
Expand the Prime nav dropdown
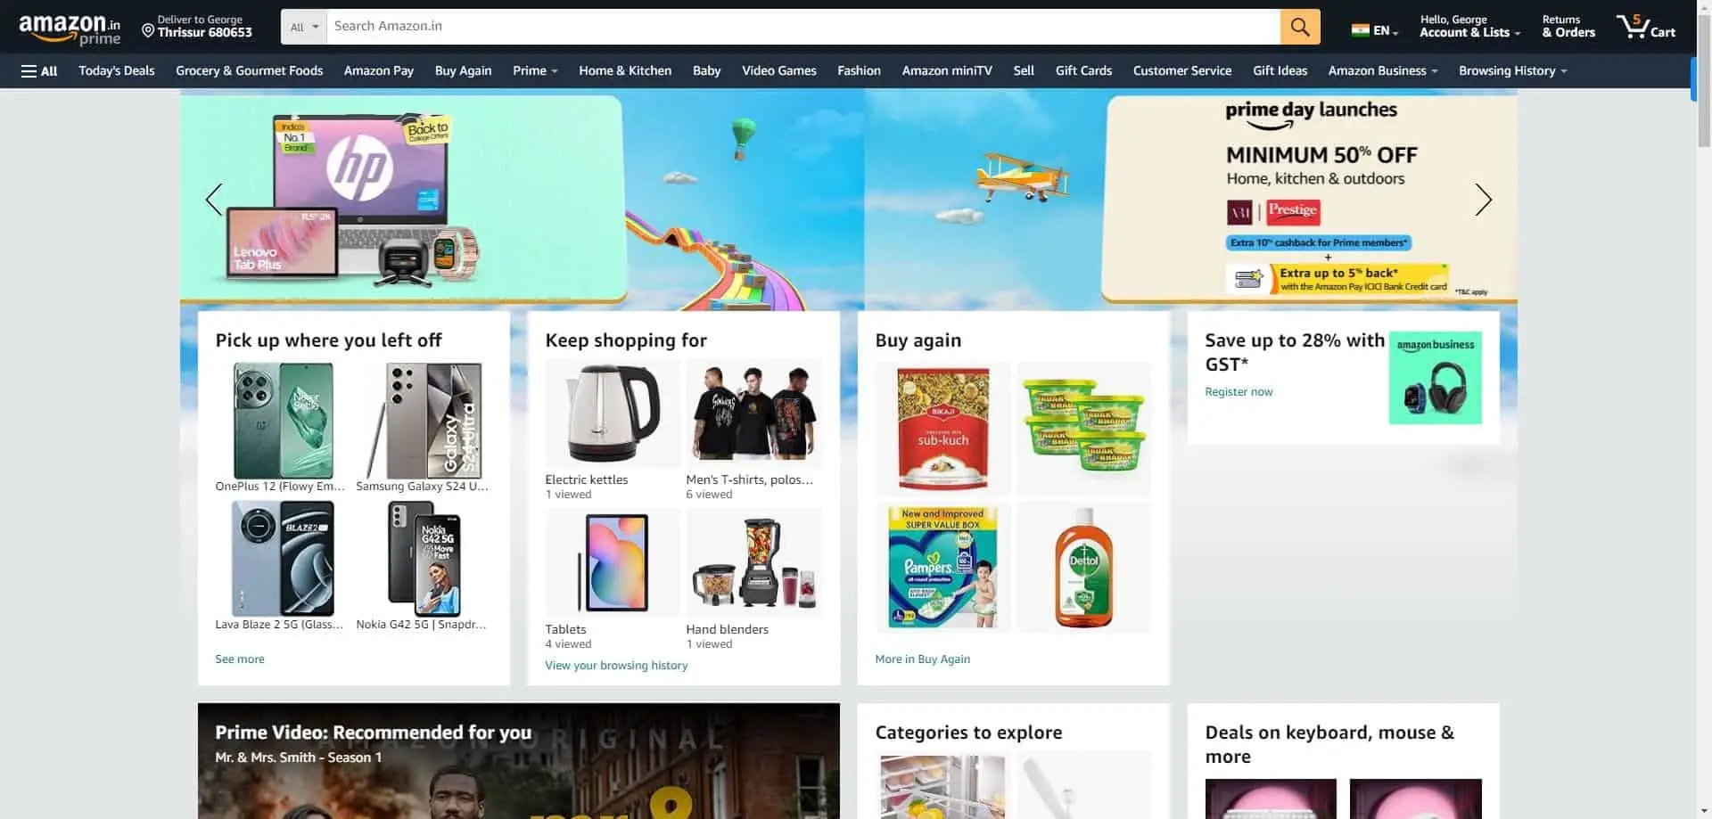[x=535, y=71]
